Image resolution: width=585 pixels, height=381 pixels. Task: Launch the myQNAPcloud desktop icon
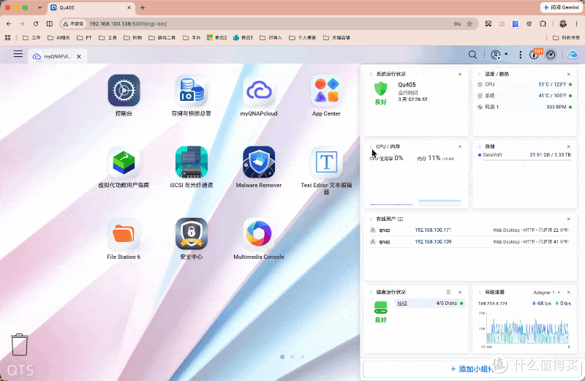pos(259,91)
